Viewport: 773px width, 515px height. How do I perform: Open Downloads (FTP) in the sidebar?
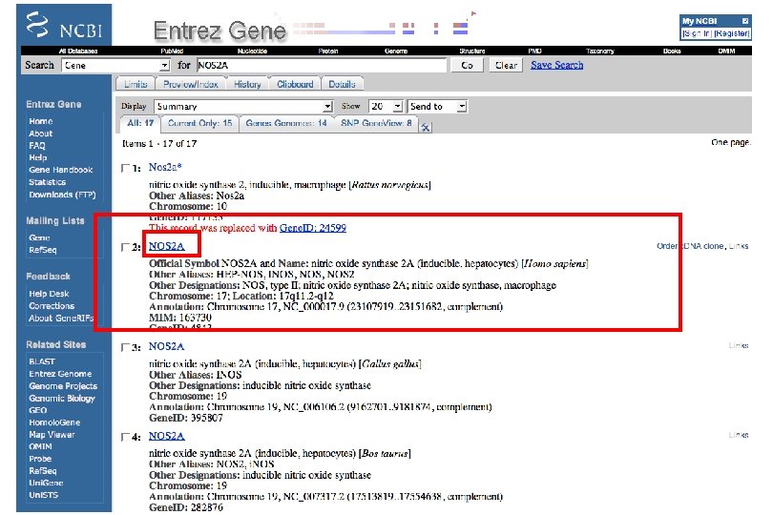coord(62,195)
